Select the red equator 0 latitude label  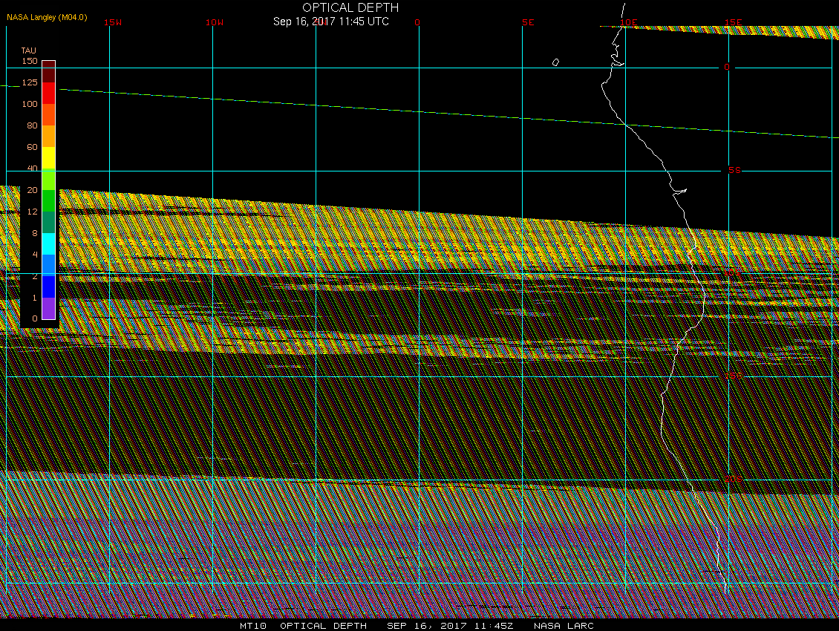pyautogui.click(x=727, y=67)
